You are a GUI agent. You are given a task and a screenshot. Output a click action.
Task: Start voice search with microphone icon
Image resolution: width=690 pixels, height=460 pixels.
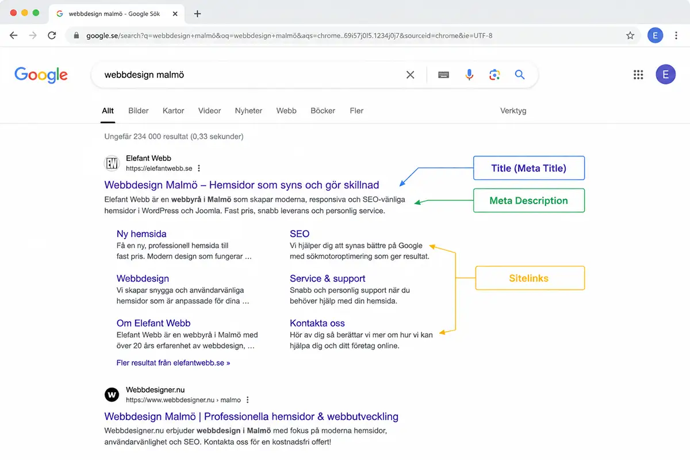click(469, 75)
